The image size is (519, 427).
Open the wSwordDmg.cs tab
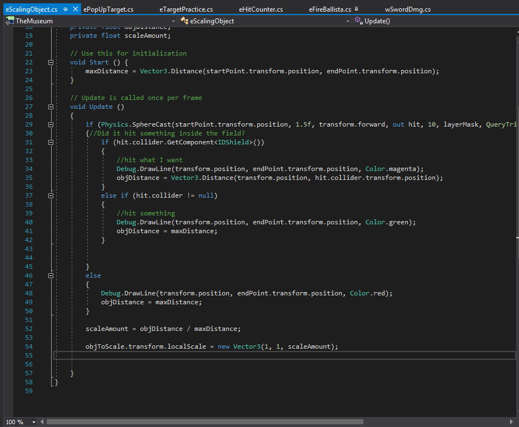click(x=407, y=9)
